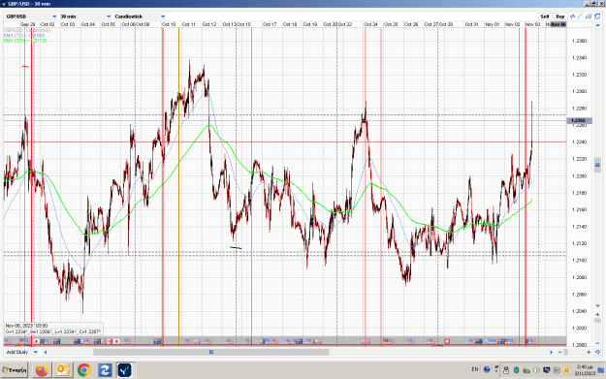
Task: Click the blue help icon in tray
Action: pos(487,369)
